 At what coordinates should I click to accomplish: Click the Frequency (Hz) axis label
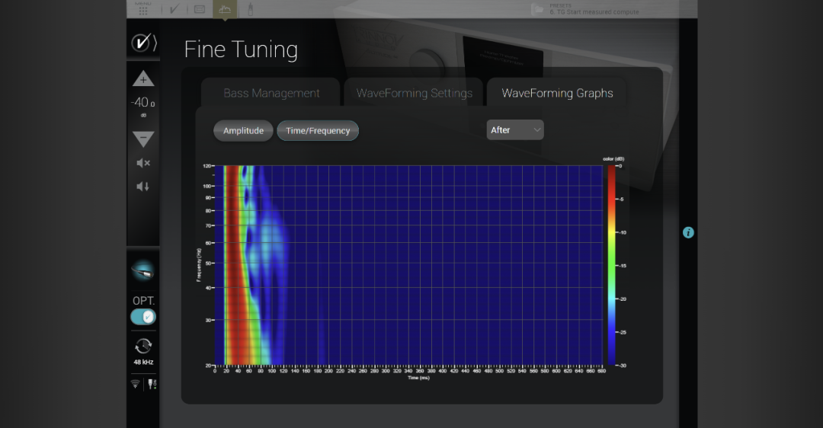(x=198, y=265)
